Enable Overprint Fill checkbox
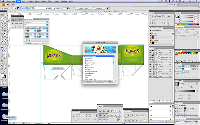Viewport: 200px width, 125px height. click(x=176, y=30)
